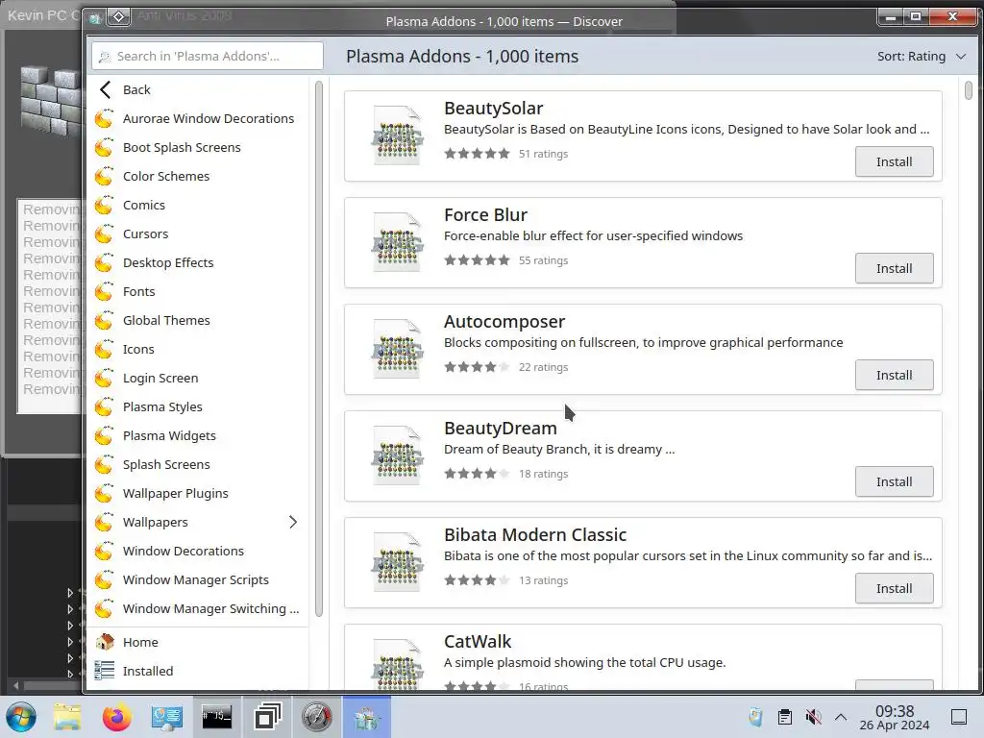The height and width of the screenshot is (738, 984).
Task: Click the pin window diamond icon in titlebar
Action: coord(118,17)
